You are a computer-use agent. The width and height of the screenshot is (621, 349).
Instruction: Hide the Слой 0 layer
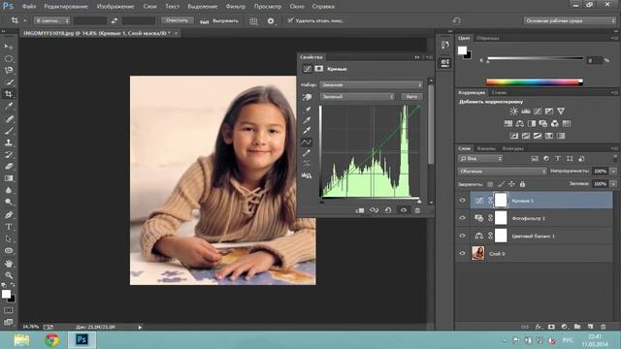pos(462,253)
